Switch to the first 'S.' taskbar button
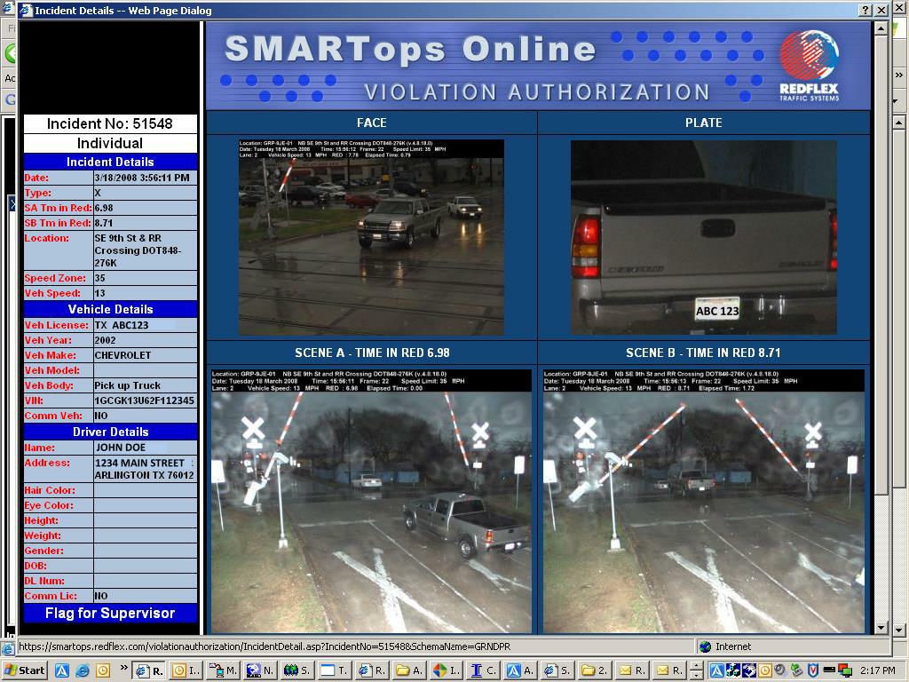Viewport: 909px width, 682px height. [x=297, y=670]
